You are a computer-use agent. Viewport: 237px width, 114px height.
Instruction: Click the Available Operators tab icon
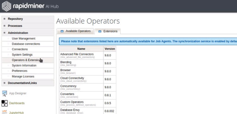point(62,31)
